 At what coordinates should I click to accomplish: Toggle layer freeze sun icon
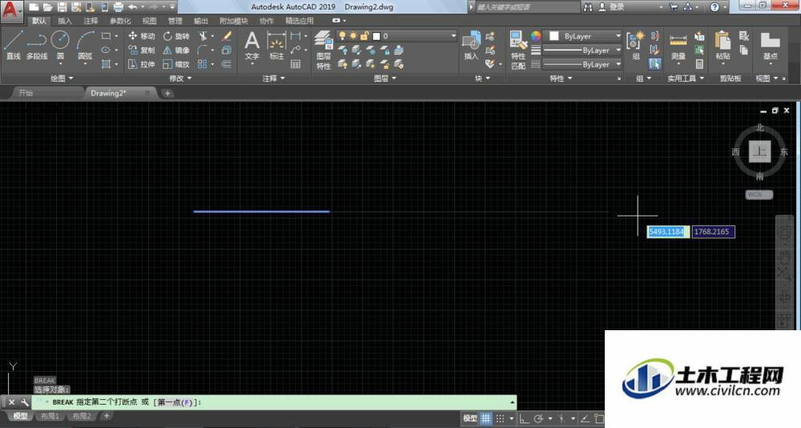coord(353,36)
